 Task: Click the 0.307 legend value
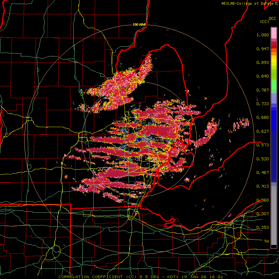click(263, 214)
